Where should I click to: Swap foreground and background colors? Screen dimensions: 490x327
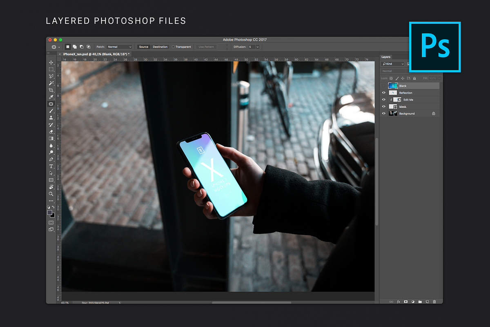pos(53,208)
